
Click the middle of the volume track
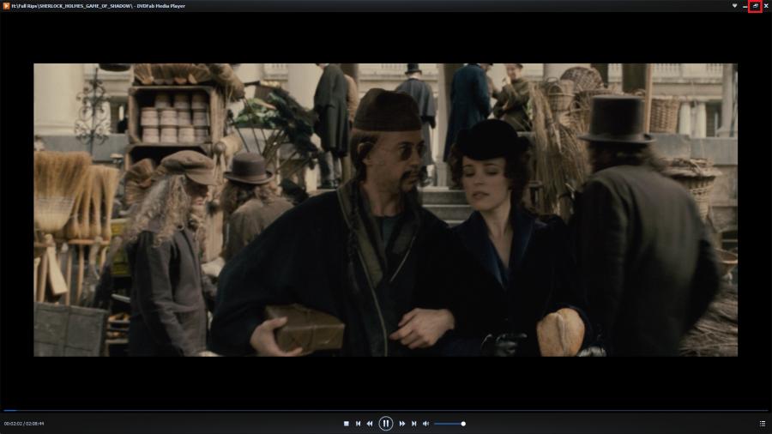point(449,424)
